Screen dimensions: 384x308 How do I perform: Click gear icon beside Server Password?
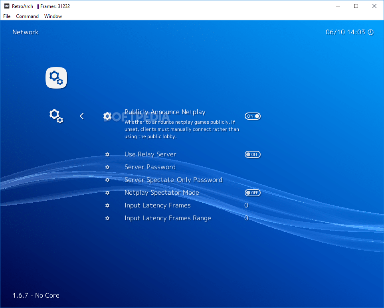107,167
